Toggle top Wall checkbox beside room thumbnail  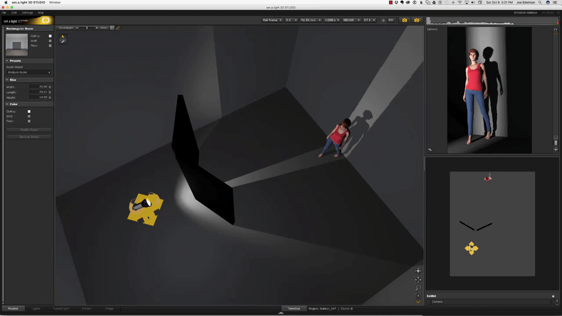(50, 41)
